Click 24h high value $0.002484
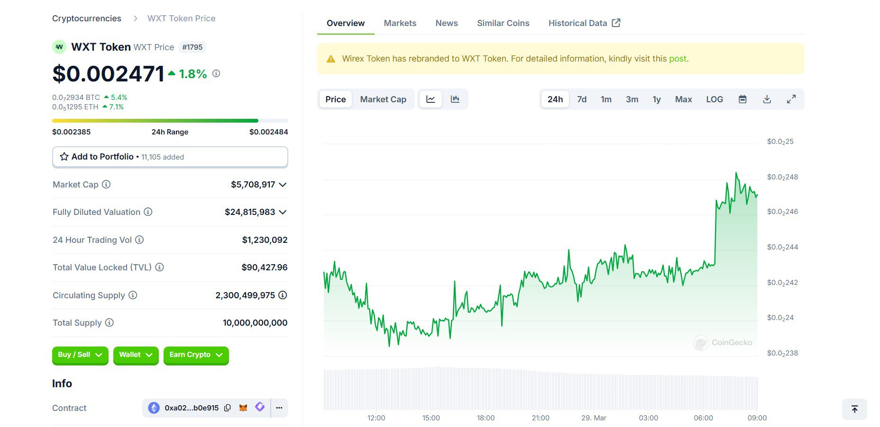880x427 pixels. coord(269,132)
